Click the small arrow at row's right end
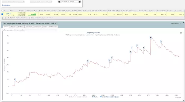 tap(183, 15)
